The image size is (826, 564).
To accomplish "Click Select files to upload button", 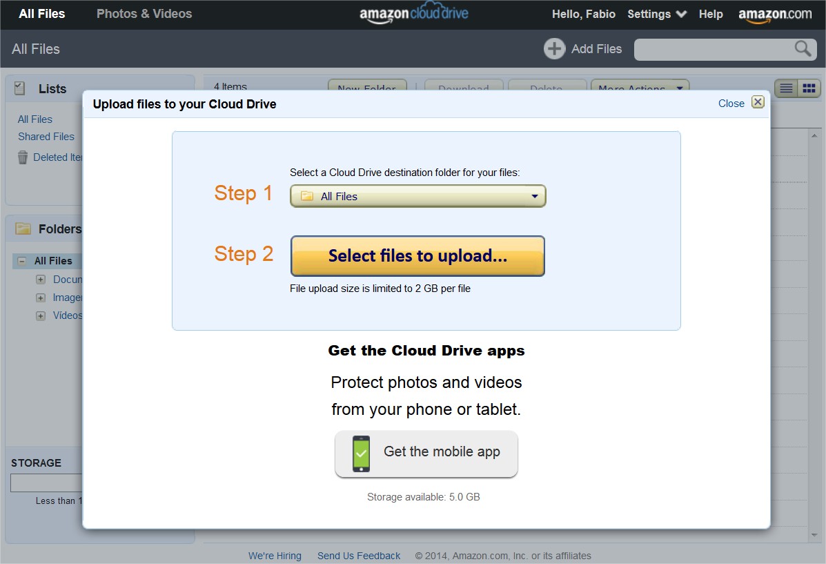I will 417,255.
